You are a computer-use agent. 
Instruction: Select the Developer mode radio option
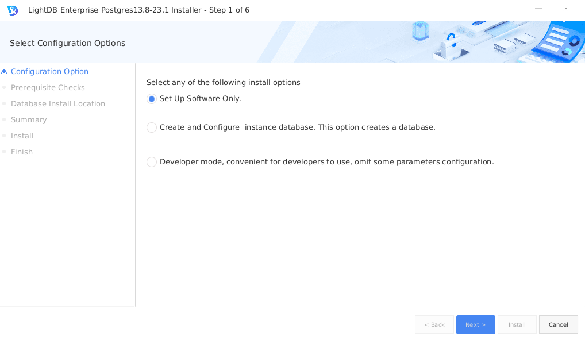coord(152,162)
